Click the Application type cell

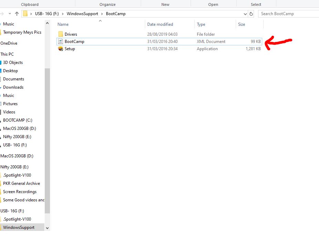[x=207, y=49]
